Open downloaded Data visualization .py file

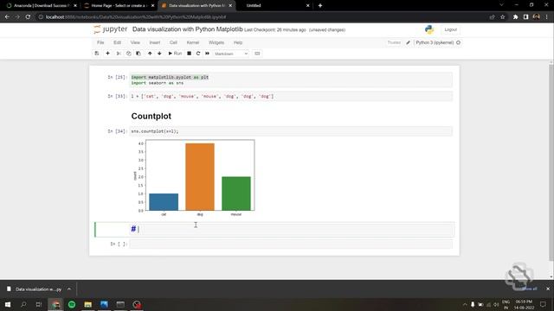35,289
